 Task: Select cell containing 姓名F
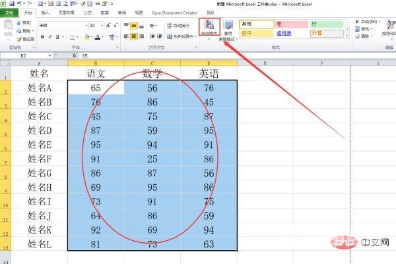[x=40, y=158]
